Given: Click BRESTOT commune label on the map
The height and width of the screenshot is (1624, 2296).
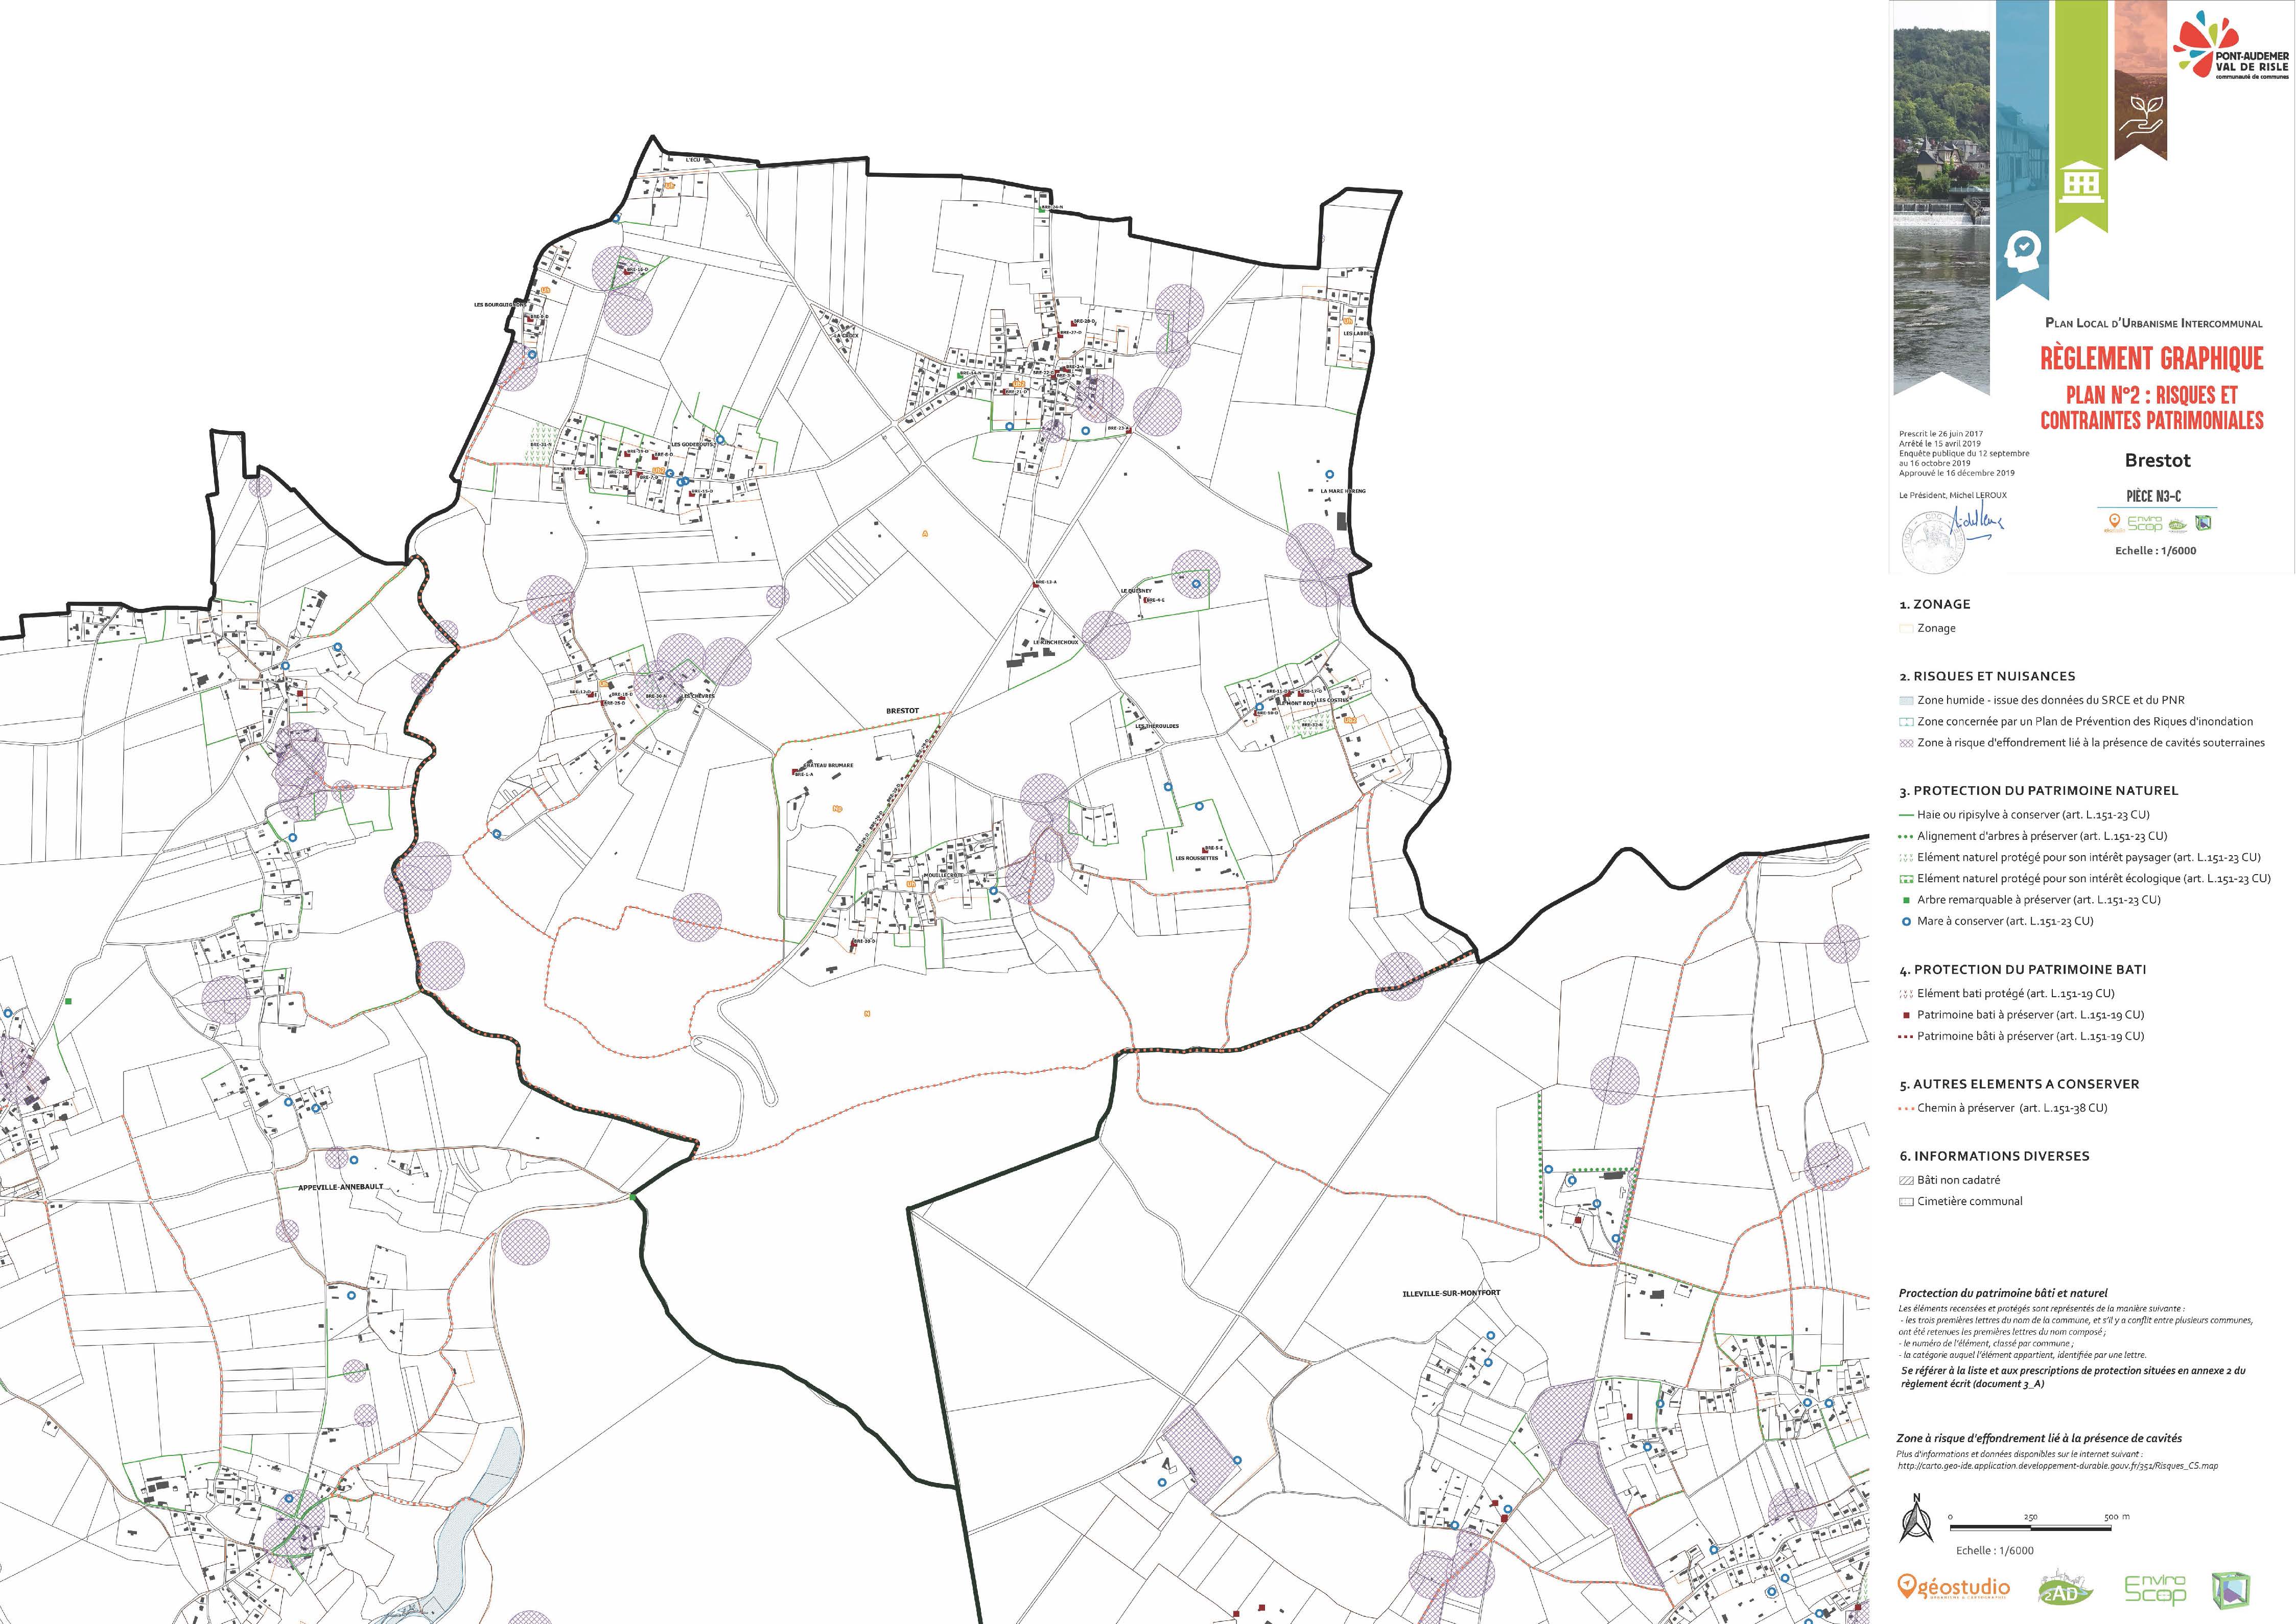Looking at the screenshot, I should (x=902, y=711).
